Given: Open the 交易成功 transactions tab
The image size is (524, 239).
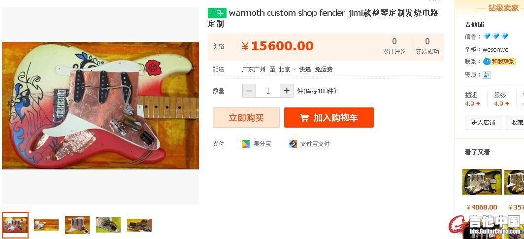Looking at the screenshot, I should coord(427,46).
